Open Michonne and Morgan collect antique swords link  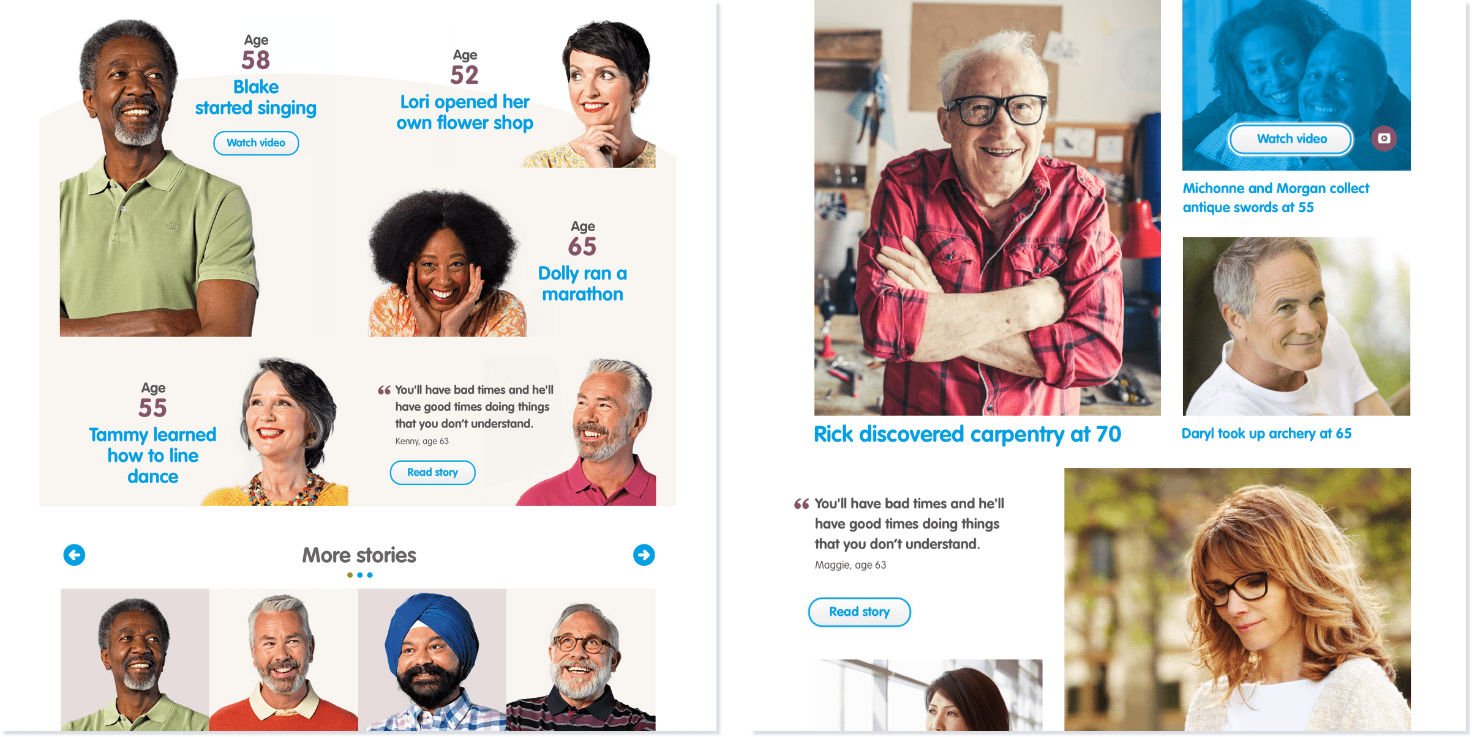(x=1275, y=198)
